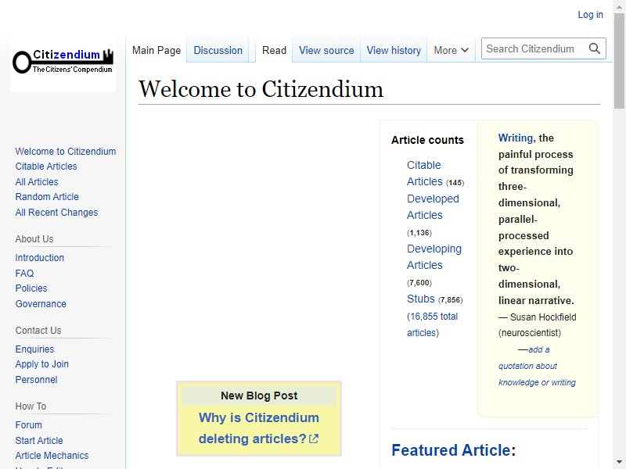
Task: Click the vertical scrollbar thumb
Action: pyautogui.click(x=619, y=60)
